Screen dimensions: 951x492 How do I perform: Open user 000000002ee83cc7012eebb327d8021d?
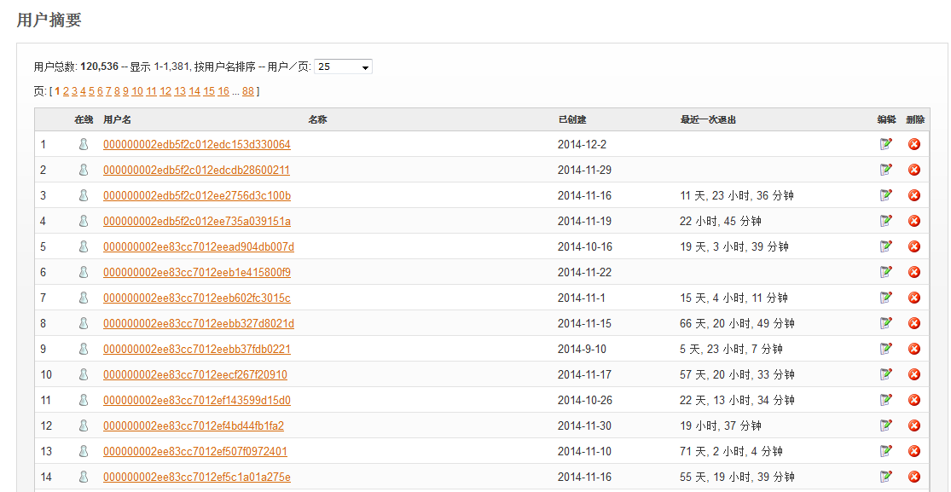(199, 323)
